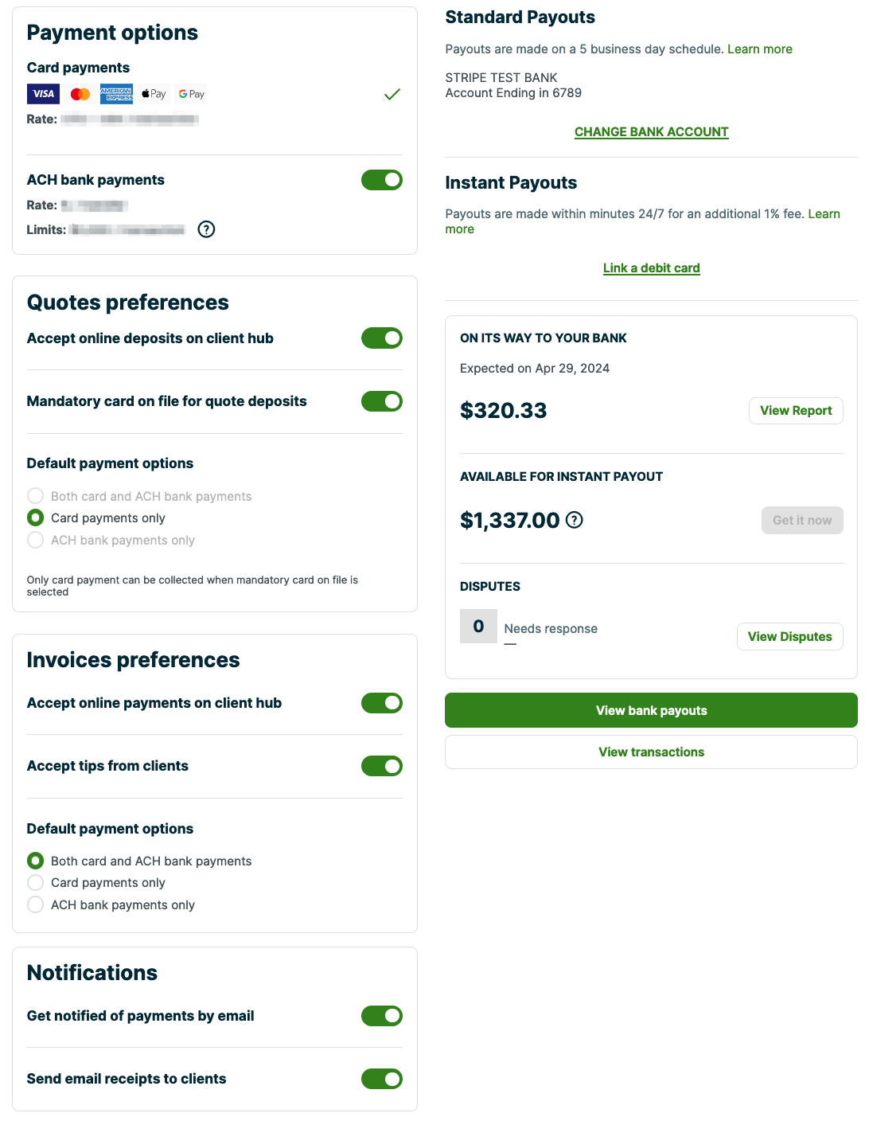Screen dimensions: 869x1121
Task: Click Change Bank Account
Action: tap(651, 131)
